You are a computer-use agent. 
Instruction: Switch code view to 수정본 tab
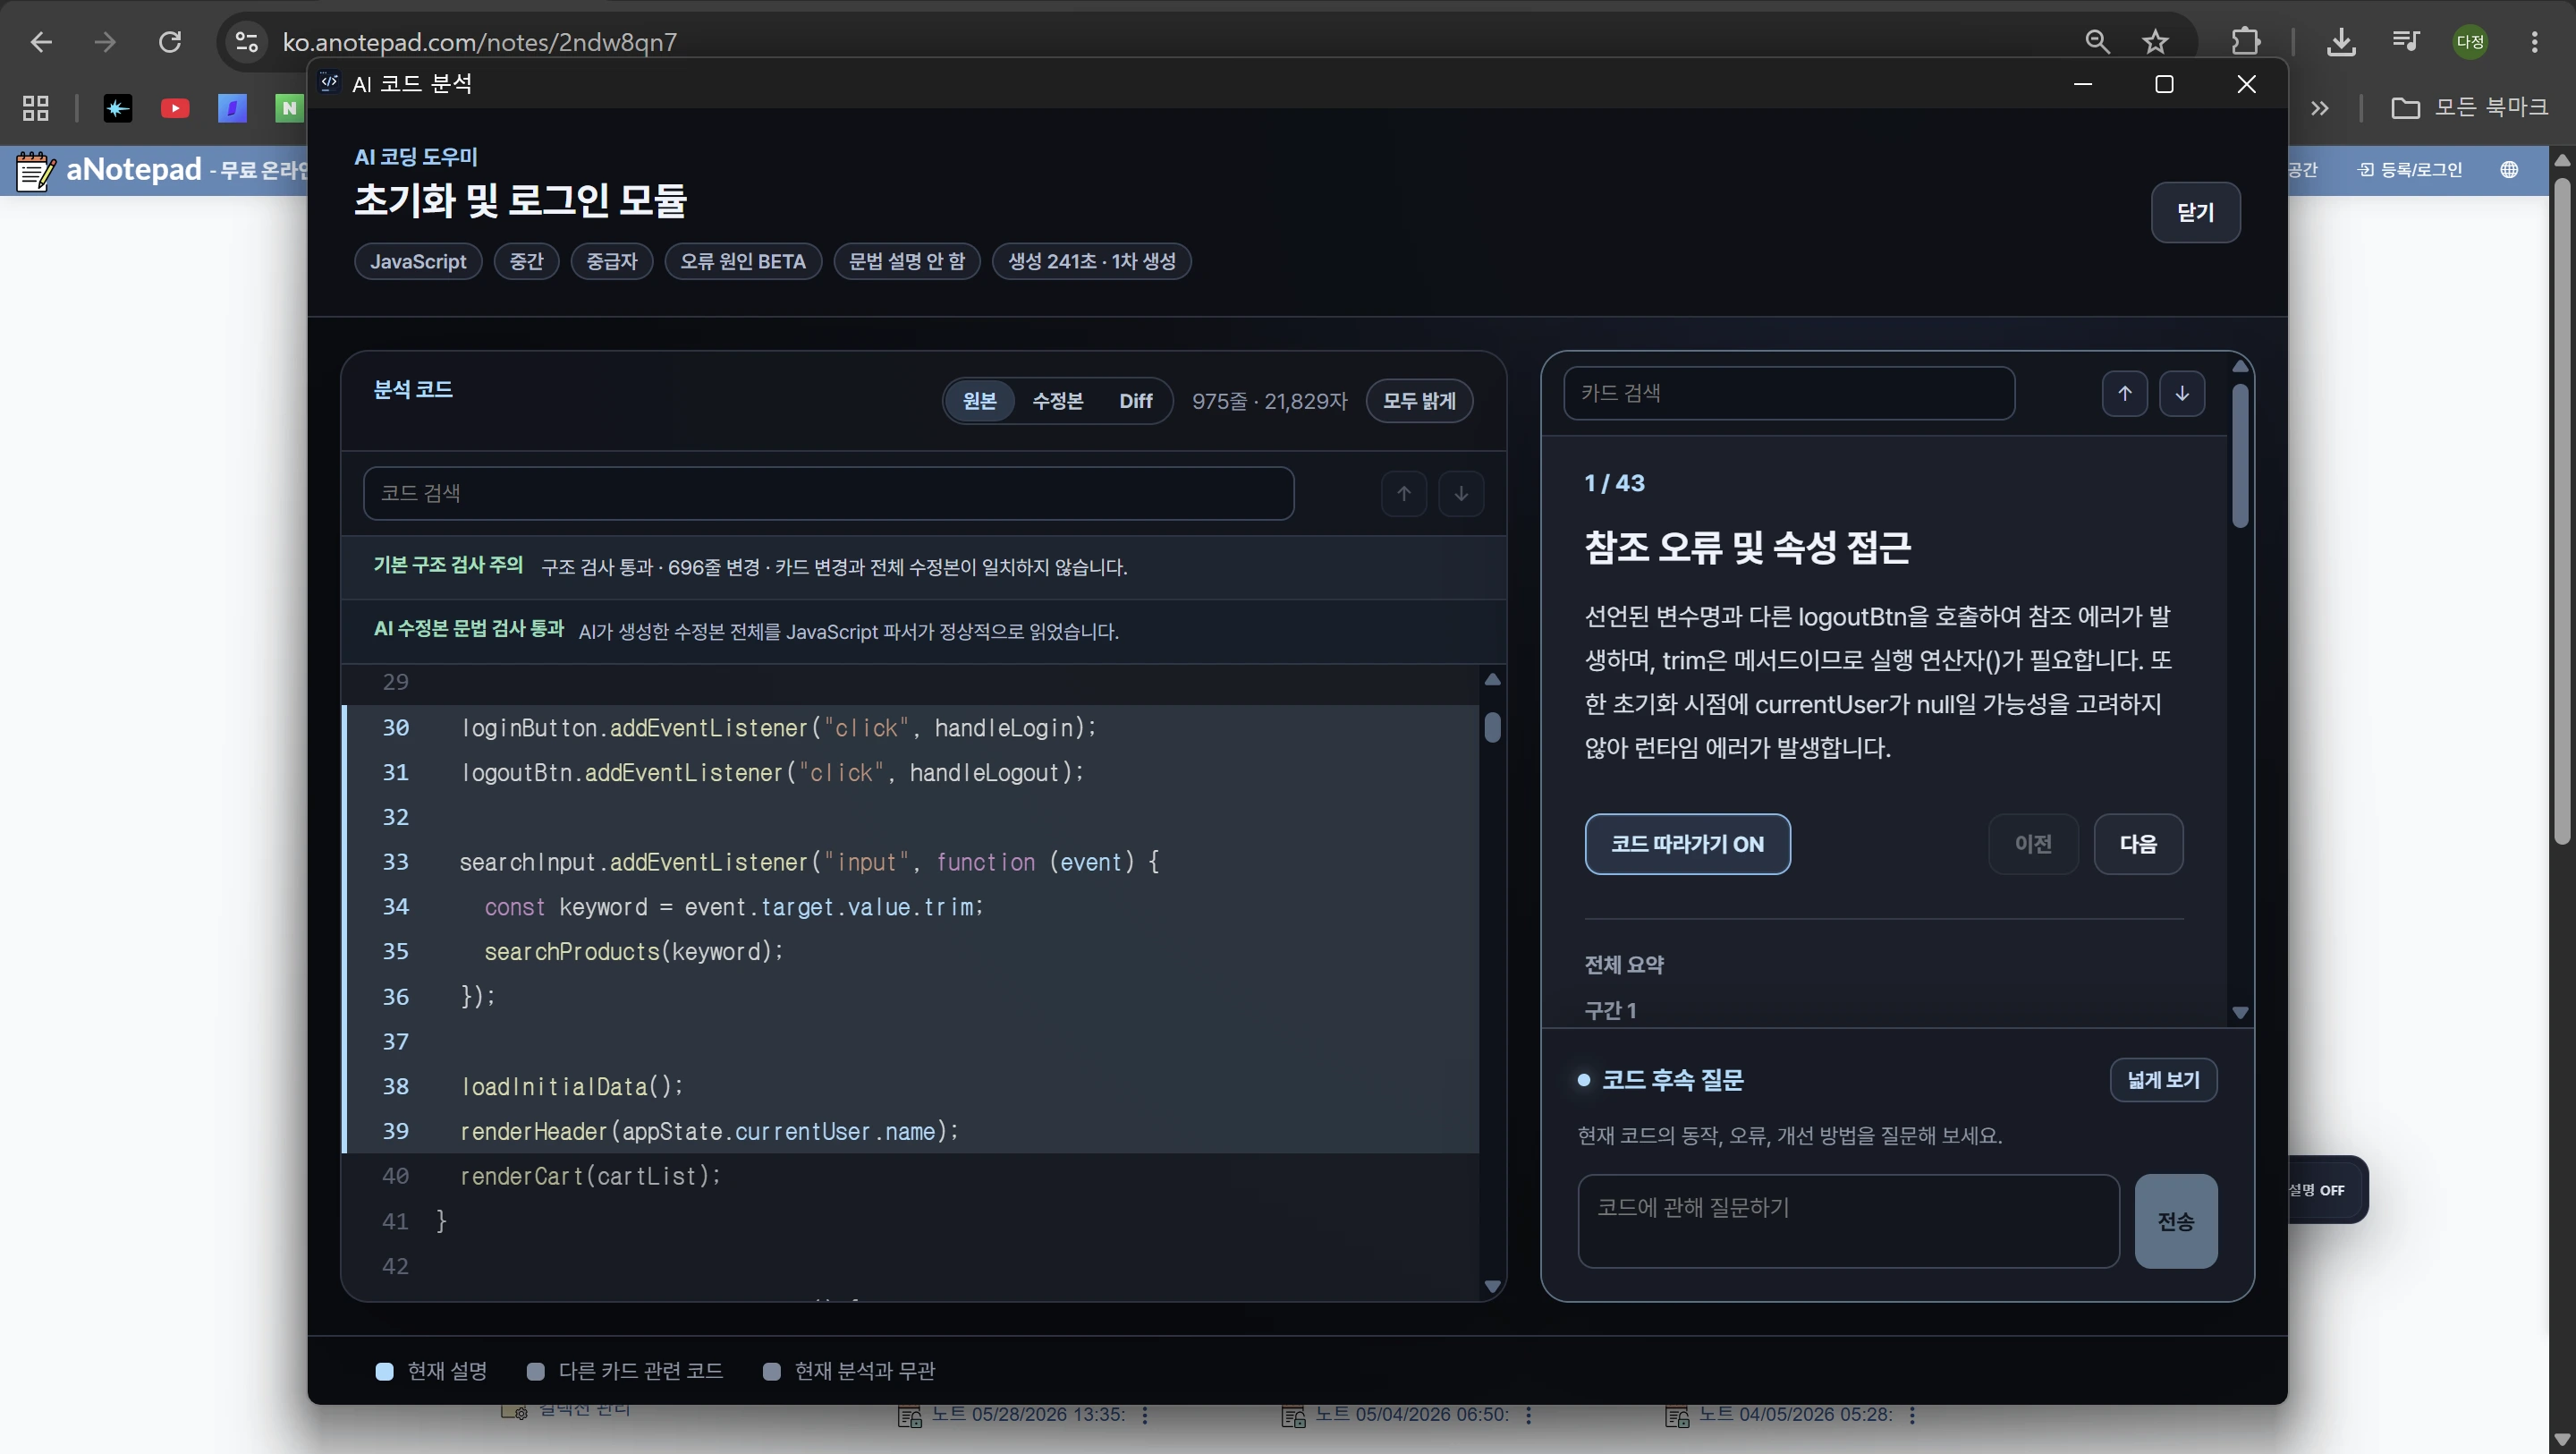click(1057, 401)
